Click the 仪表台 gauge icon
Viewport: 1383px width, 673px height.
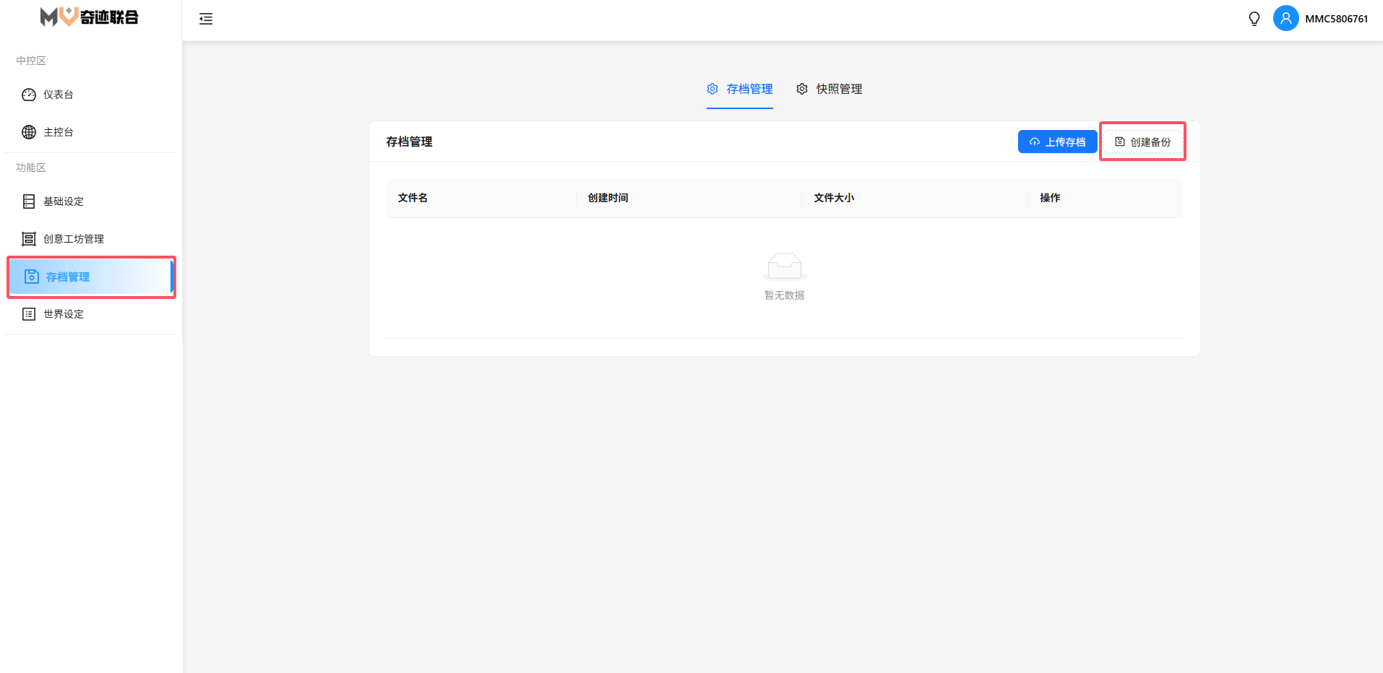click(29, 95)
